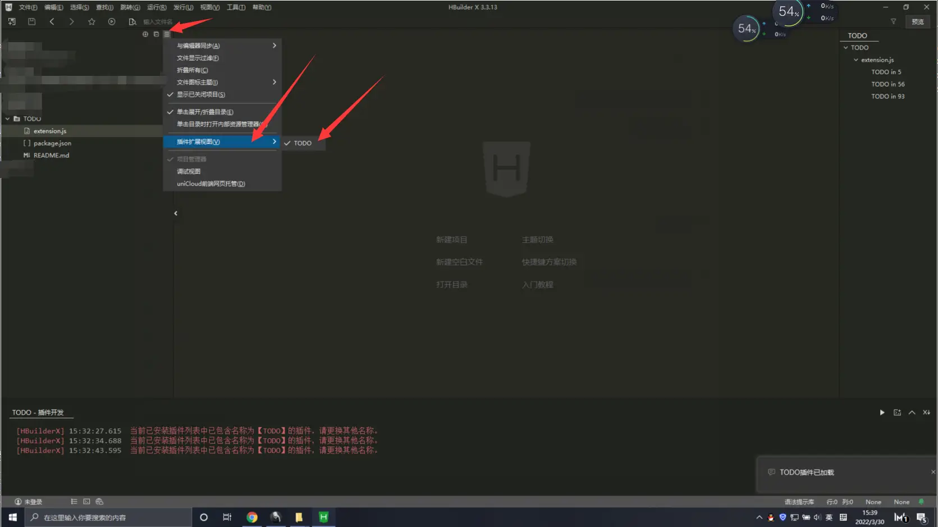This screenshot has width=938, height=527.
Task: Click the file search icon
Action: (132, 21)
